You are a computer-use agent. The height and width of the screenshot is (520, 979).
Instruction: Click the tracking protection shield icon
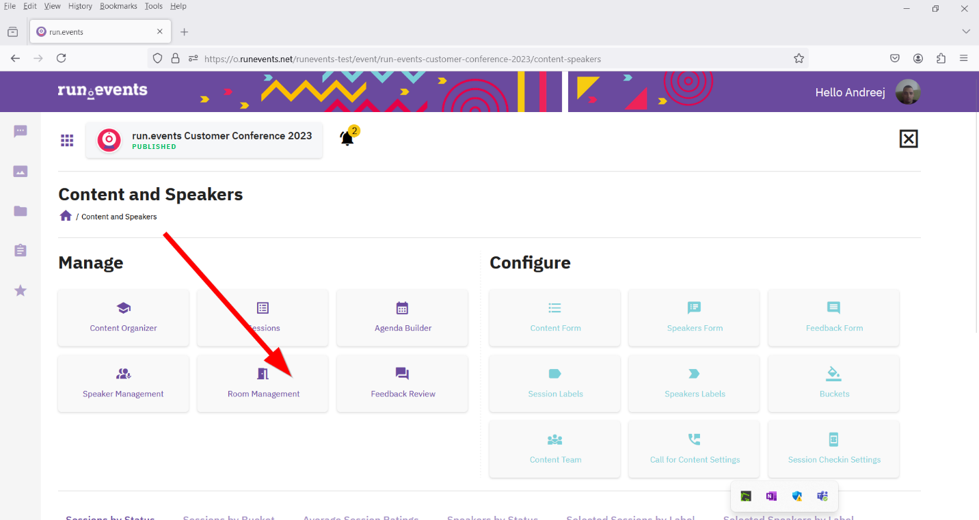[157, 59]
